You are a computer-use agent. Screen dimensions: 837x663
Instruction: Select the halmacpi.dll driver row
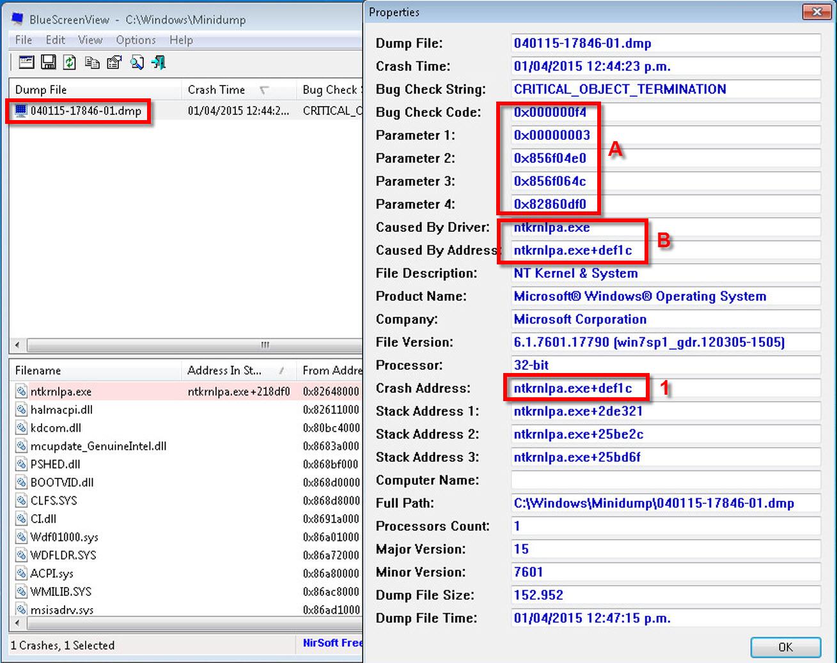click(x=61, y=409)
